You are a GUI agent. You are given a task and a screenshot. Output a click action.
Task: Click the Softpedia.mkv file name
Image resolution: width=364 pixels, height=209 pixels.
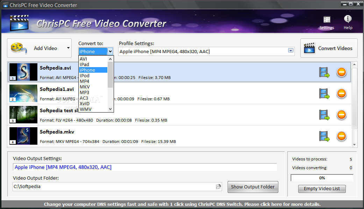57,132
